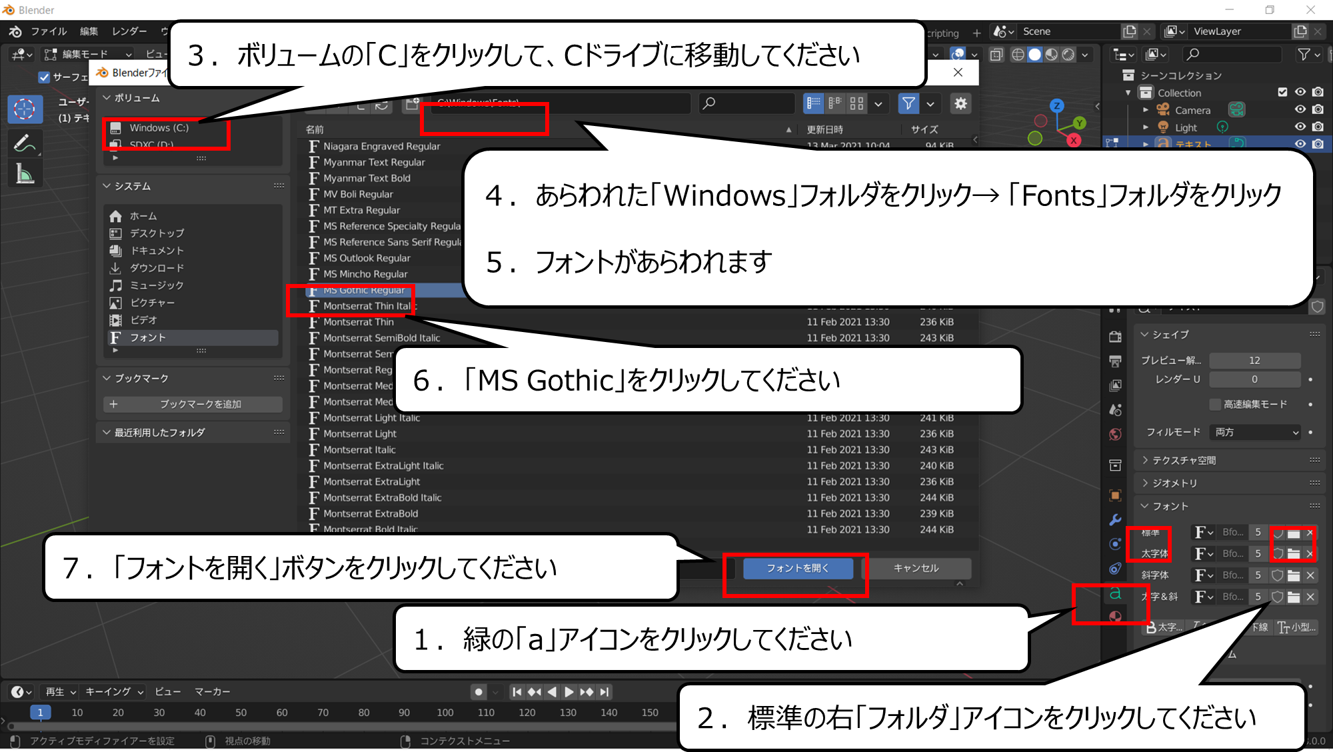Switch file browser to horizontal list view
The image size is (1333, 752).
click(835, 103)
